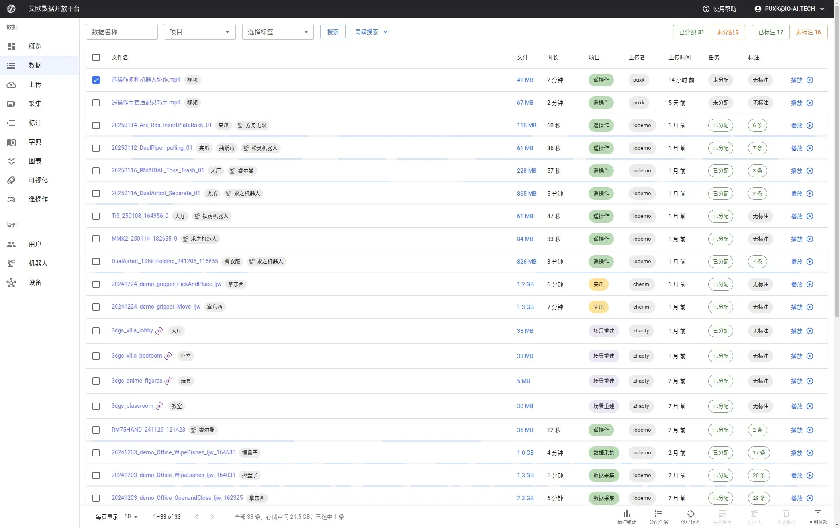Click the 创建标签 tag icon
Image resolution: width=840 pixels, height=528 pixels.
pos(690,514)
